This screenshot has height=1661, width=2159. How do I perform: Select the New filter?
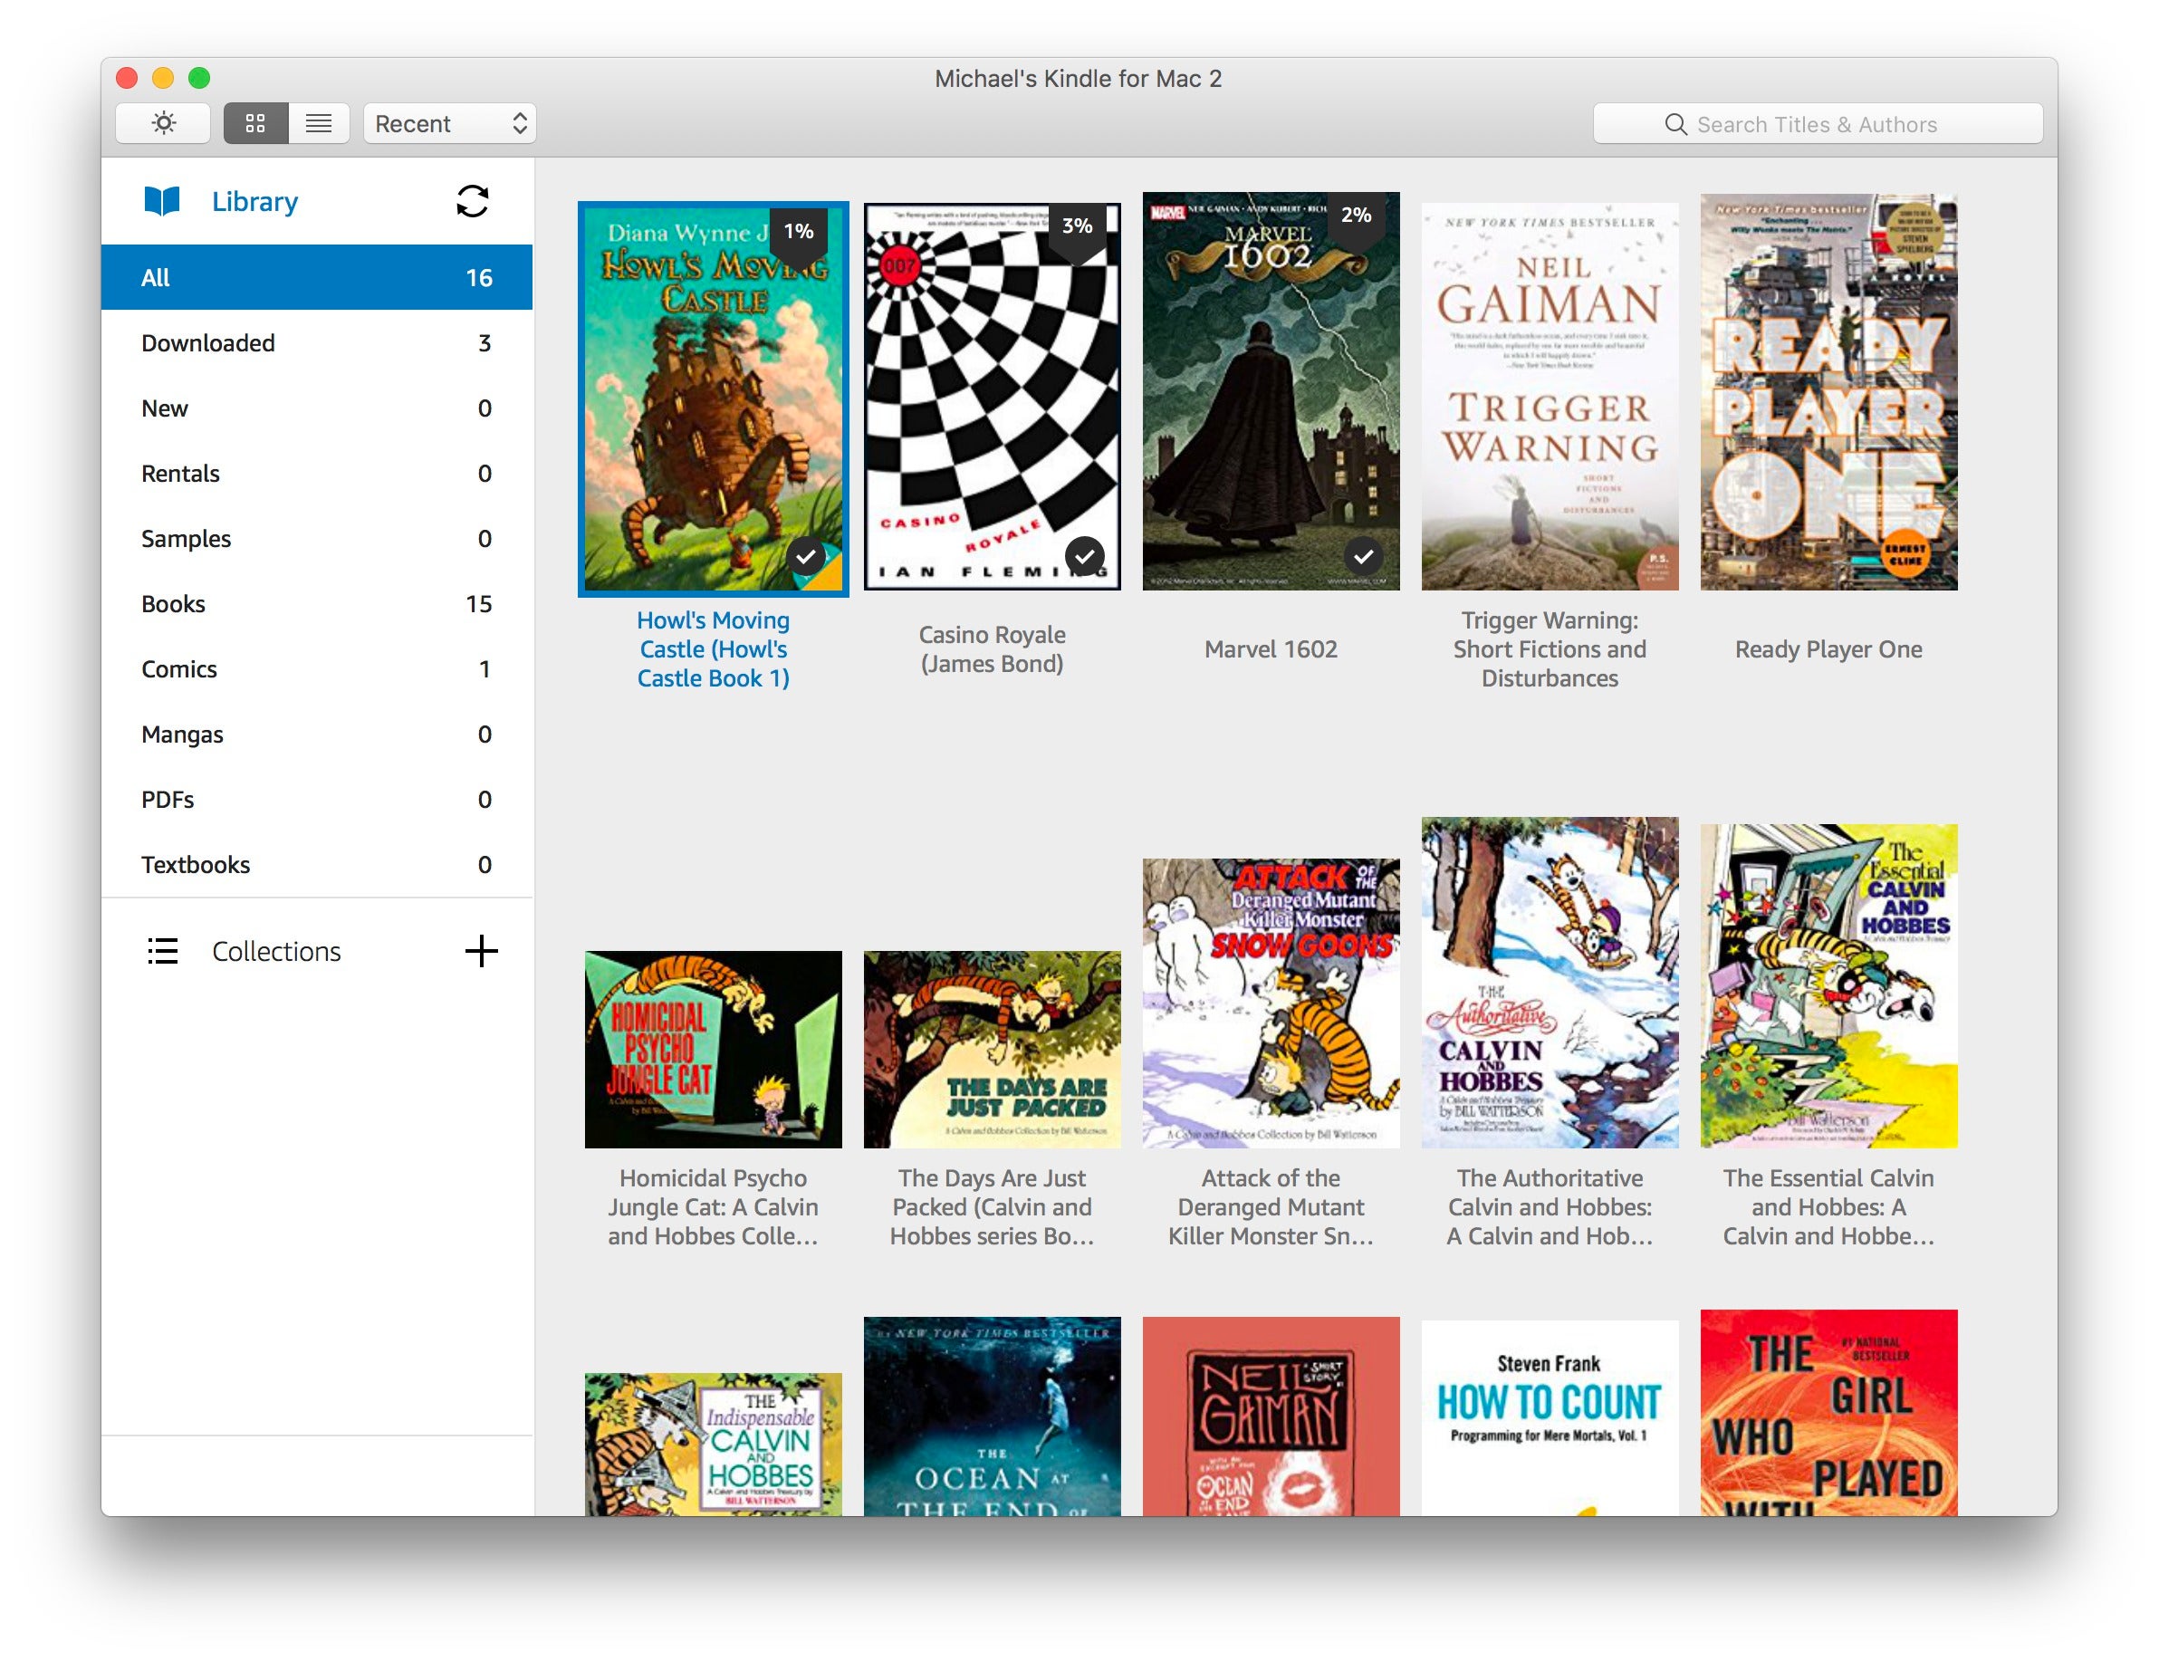[316, 408]
